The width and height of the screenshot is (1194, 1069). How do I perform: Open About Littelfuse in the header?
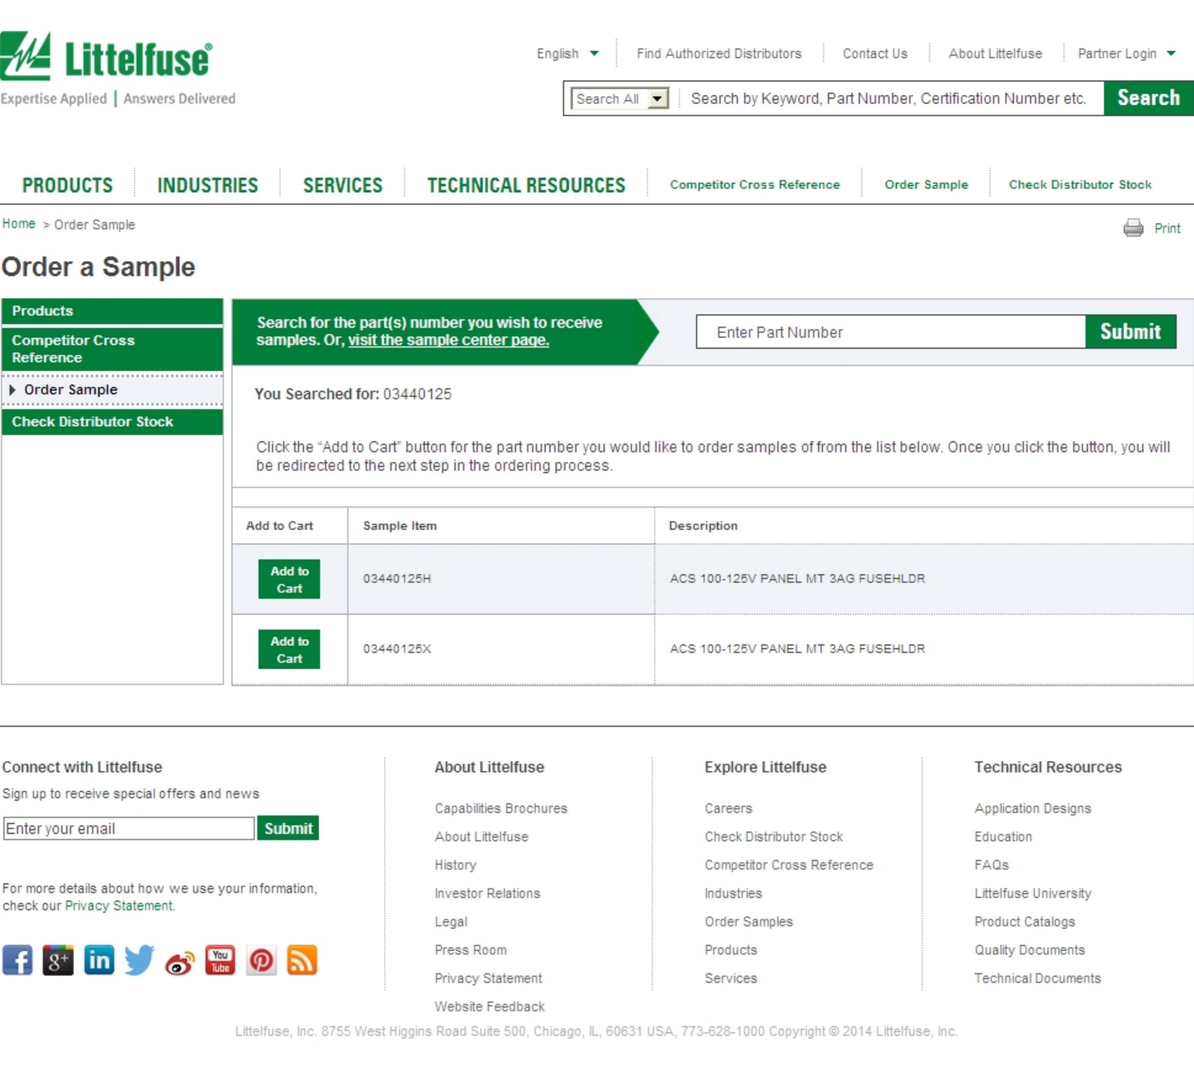[996, 54]
